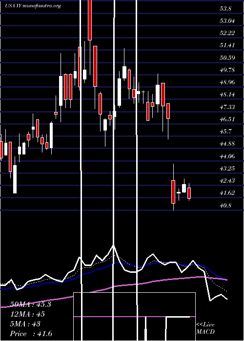Click the 44.88 price axis label
The image size is (244, 341).
coord(227,144)
